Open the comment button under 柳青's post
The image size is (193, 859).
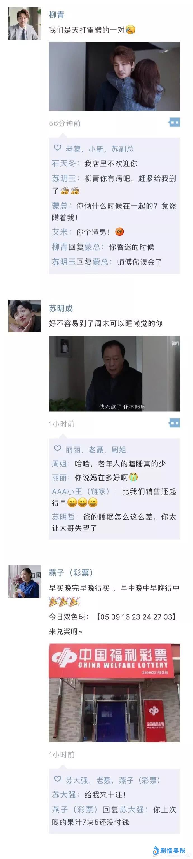pos(174,122)
